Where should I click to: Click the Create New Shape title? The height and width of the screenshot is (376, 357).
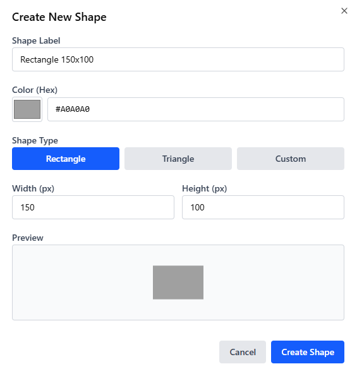[59, 17]
